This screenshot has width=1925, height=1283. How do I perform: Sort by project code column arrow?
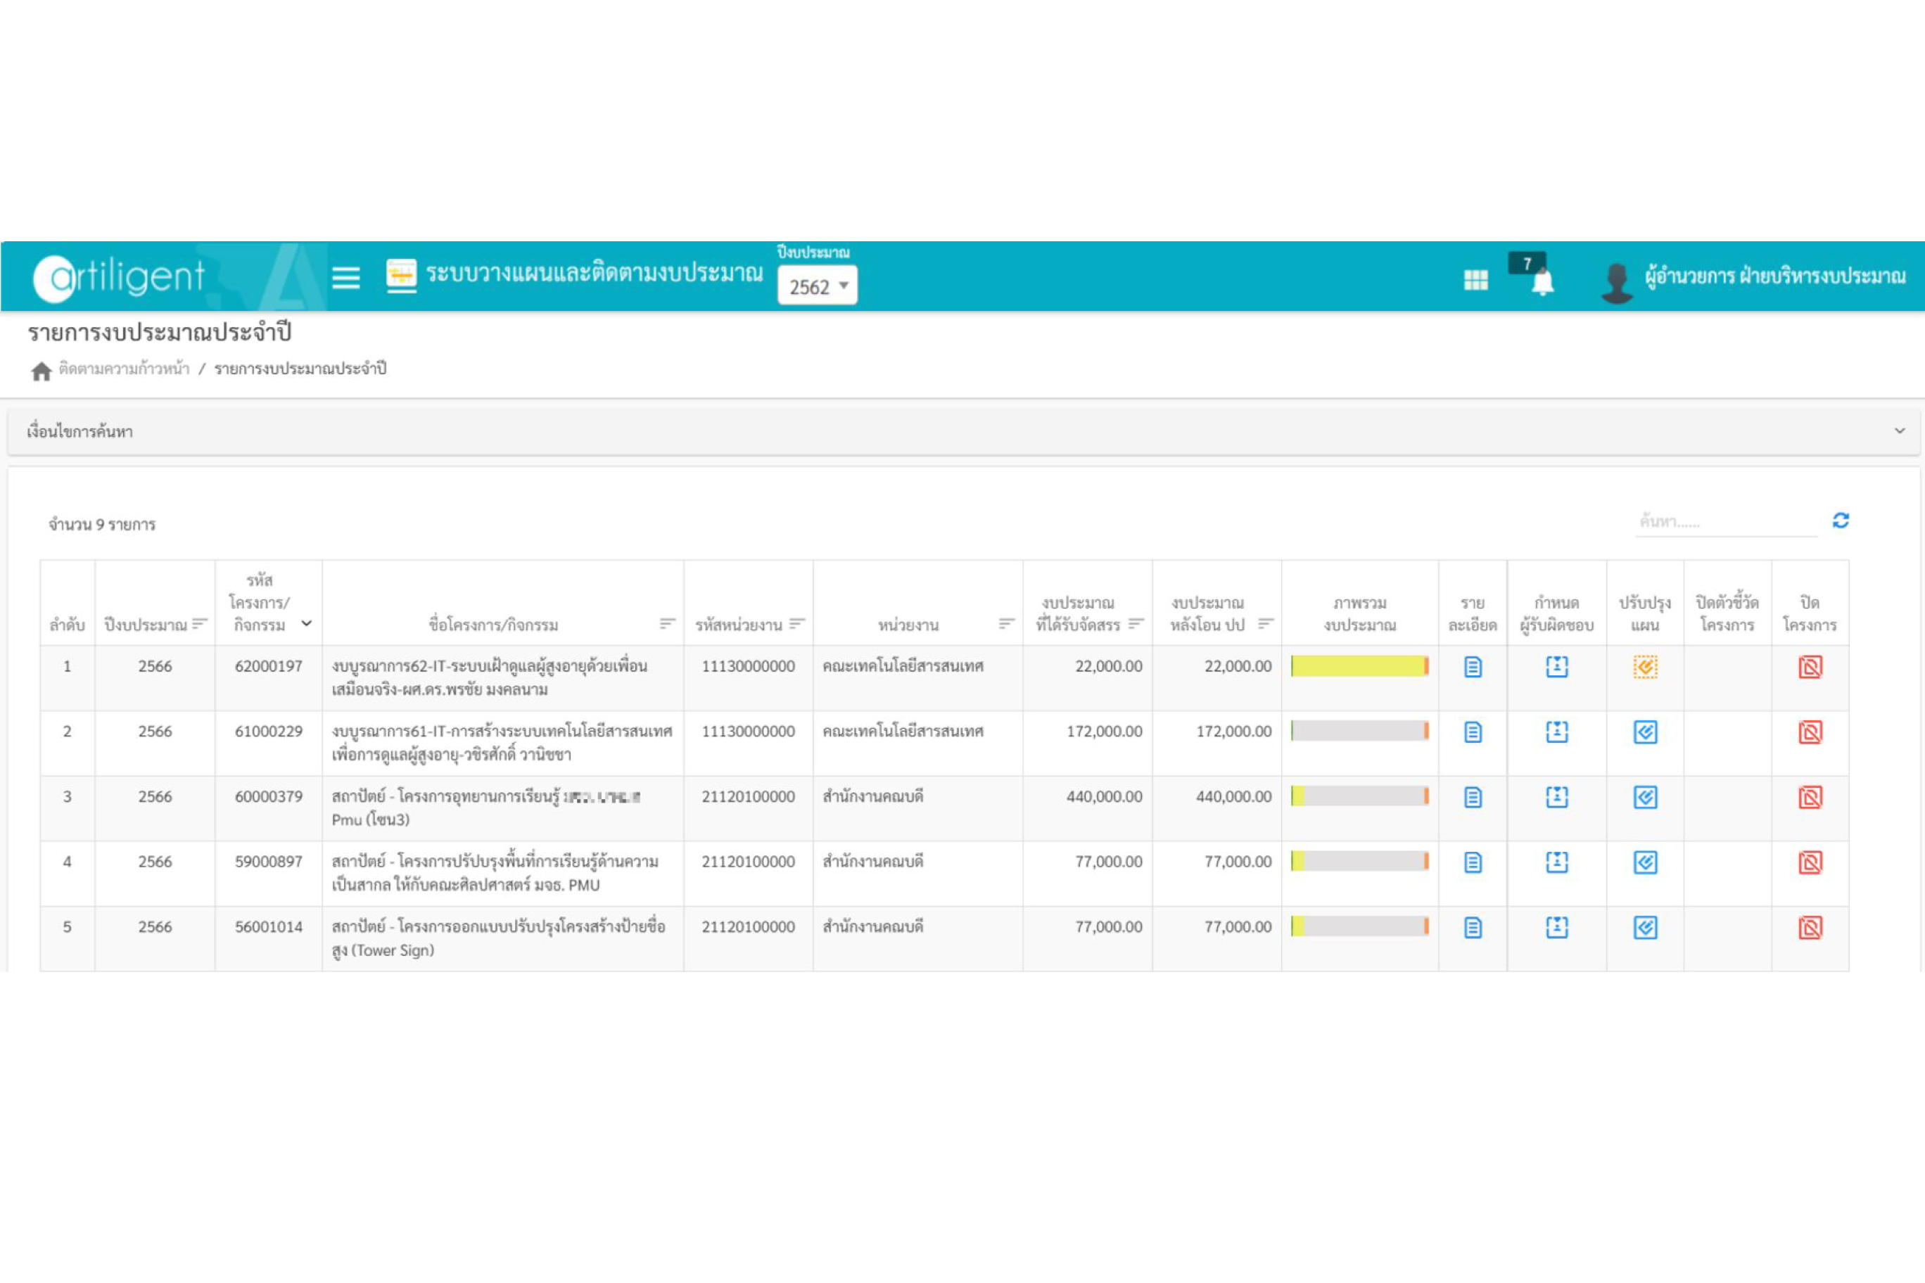coord(307,623)
